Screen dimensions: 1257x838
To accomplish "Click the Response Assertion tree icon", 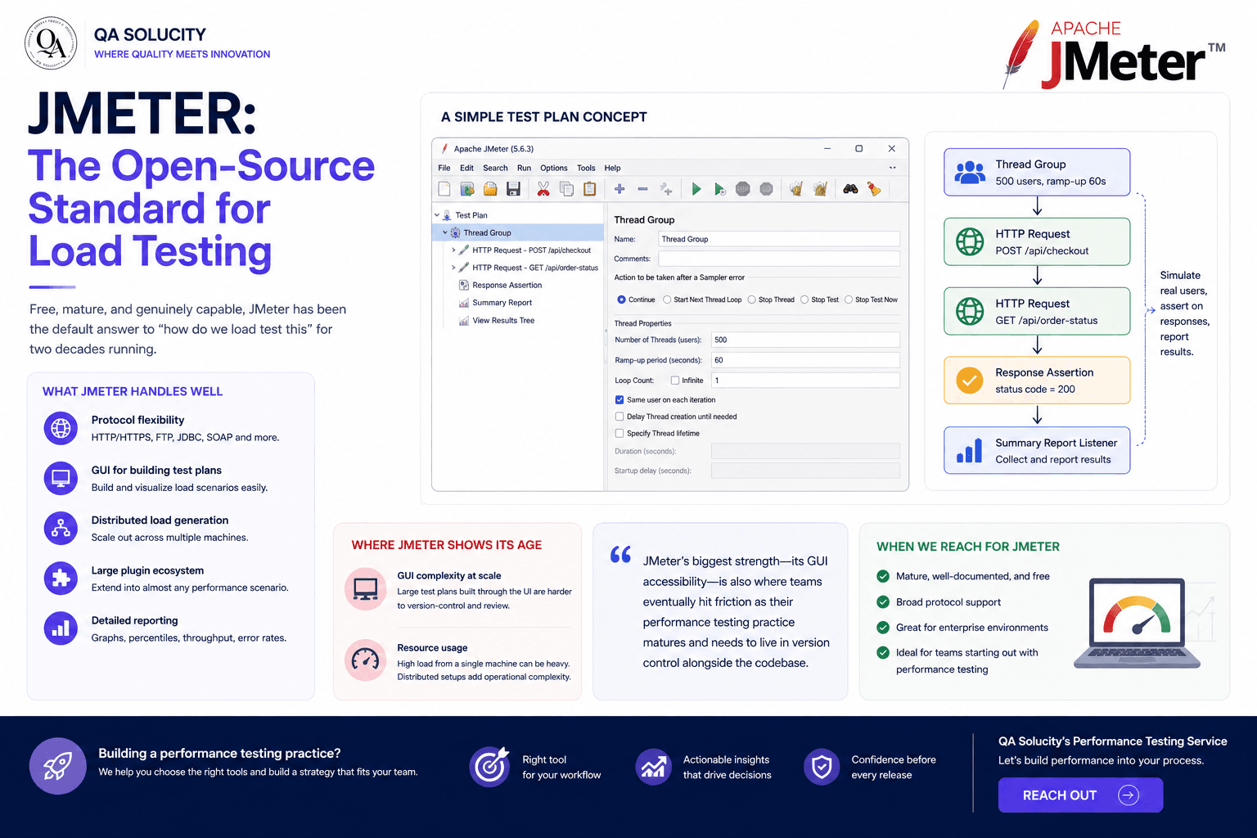I will coord(464,286).
